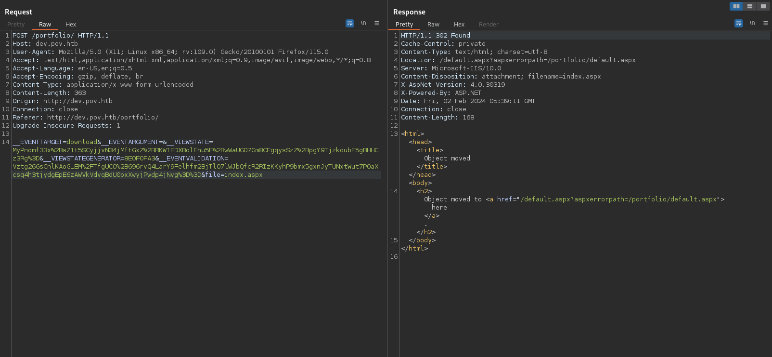Click the Response panel title
This screenshot has height=357, width=772.
point(409,12)
